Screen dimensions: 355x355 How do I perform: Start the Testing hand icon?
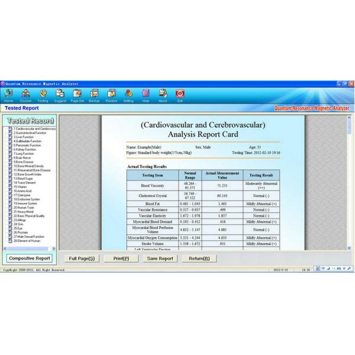click(43, 94)
